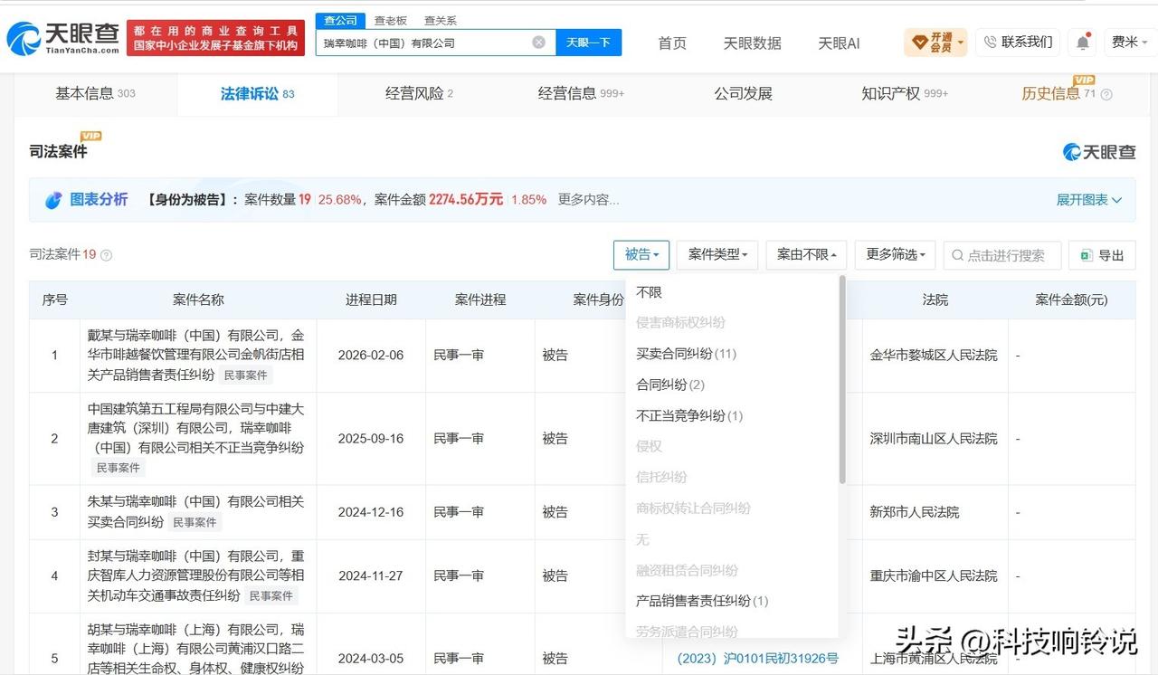Open the 胡某与瑞幸咖啡（上海）有限公司 case
The width and height of the screenshot is (1158, 675).
pos(195,648)
